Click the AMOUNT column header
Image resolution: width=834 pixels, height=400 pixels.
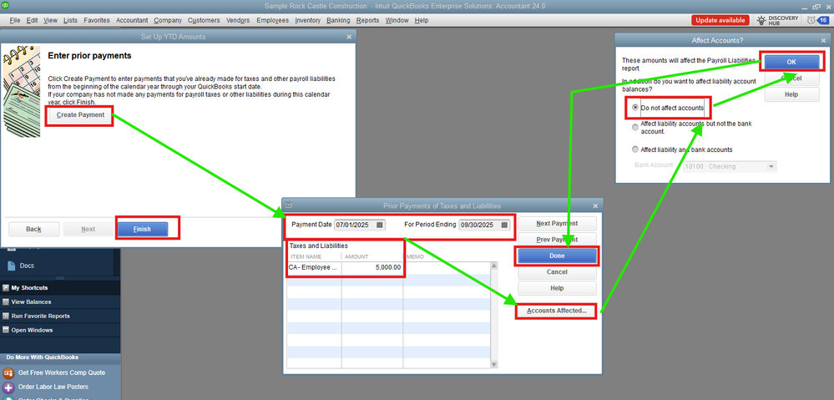click(356, 256)
